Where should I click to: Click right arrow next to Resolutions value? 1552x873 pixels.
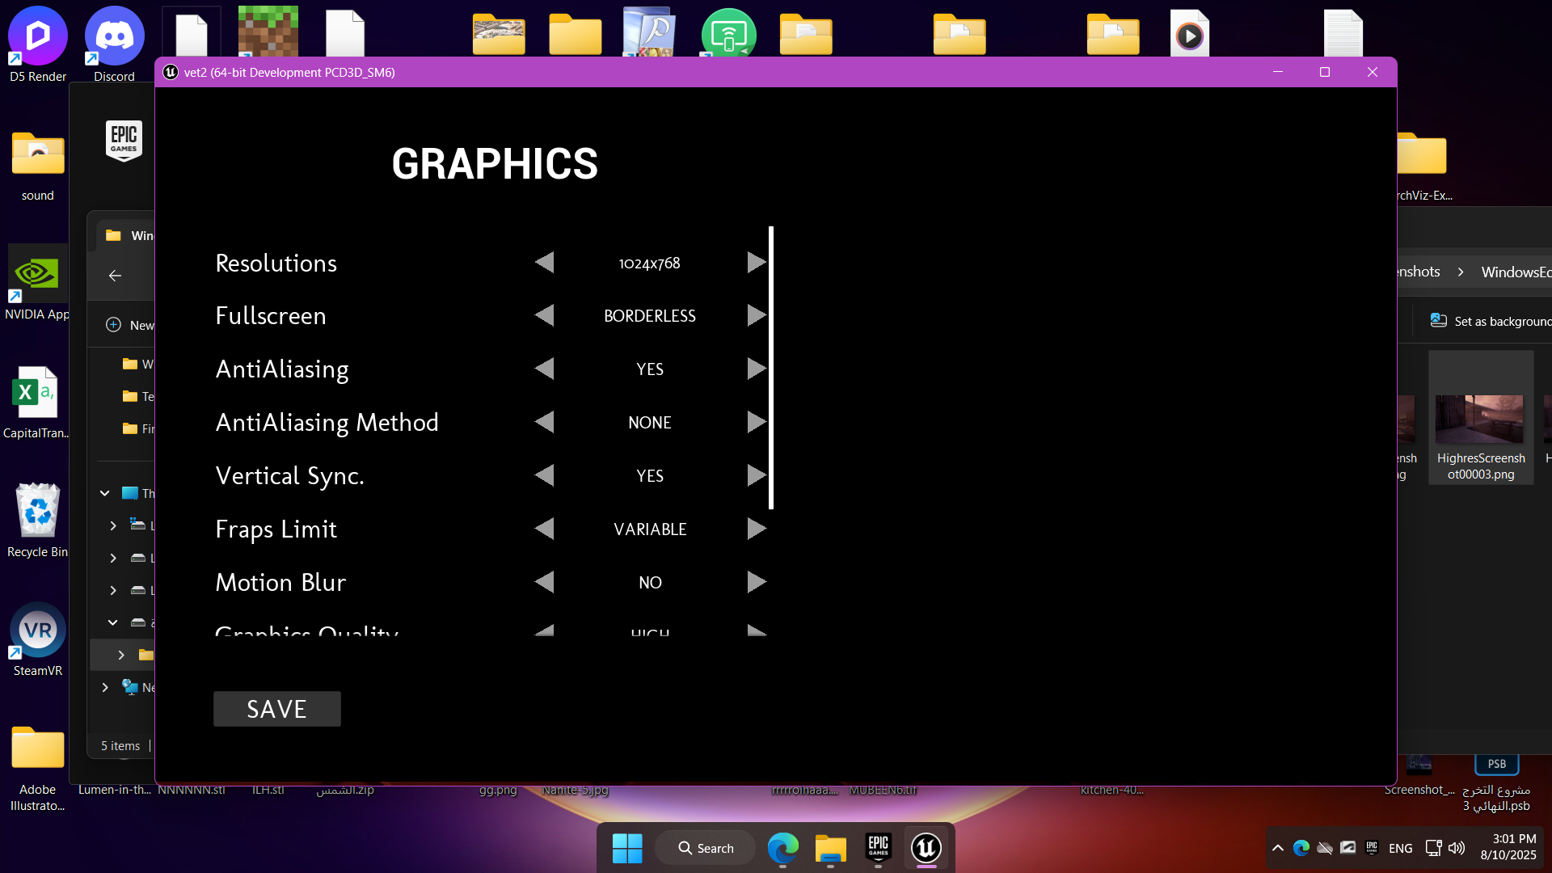tap(756, 263)
